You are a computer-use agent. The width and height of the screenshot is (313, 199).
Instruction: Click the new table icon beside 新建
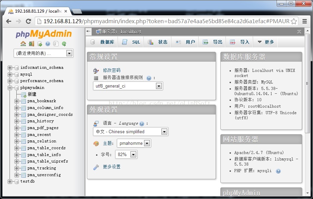[24, 94]
